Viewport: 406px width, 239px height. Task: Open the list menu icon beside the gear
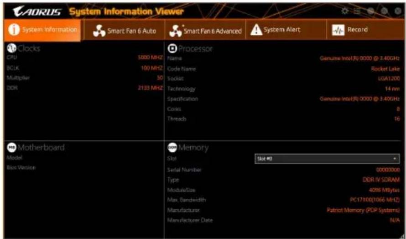357,11
